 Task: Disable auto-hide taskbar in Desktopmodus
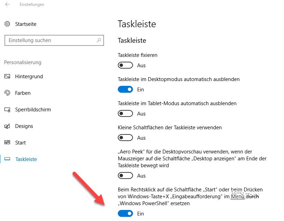pos(125,90)
